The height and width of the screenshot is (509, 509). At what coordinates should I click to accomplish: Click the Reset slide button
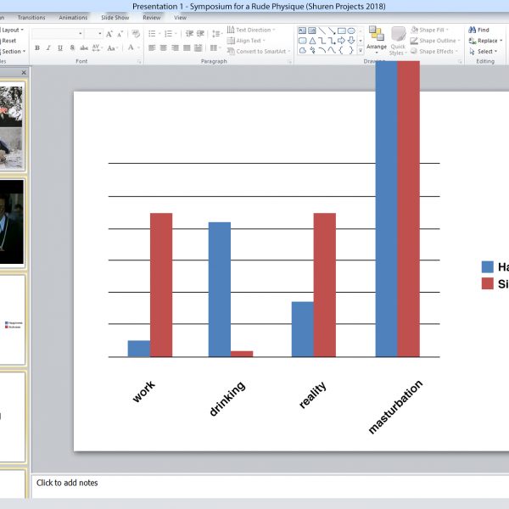[x=8, y=41]
